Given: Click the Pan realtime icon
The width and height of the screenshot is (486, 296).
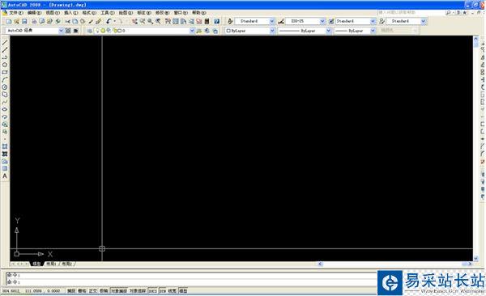Looking at the screenshot, I should pyautogui.click(x=134, y=21).
